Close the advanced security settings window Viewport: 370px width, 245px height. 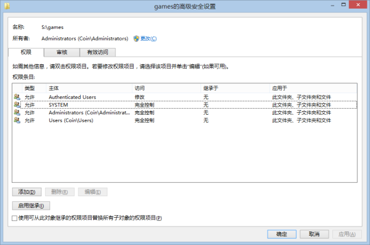pos(358,5)
